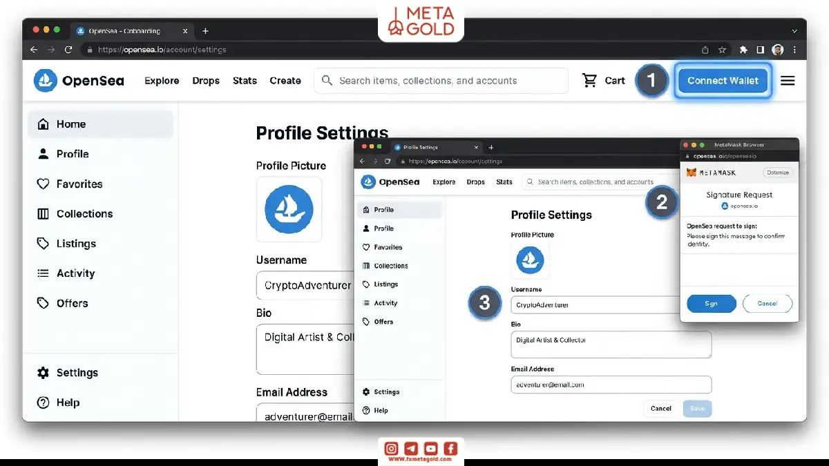Click the Bio text area in the small window
Screen dimensions: 829x466
(611, 344)
